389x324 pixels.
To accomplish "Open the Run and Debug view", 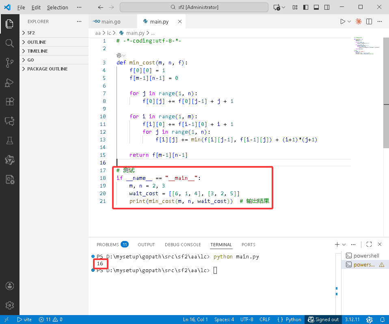I will coord(9,83).
